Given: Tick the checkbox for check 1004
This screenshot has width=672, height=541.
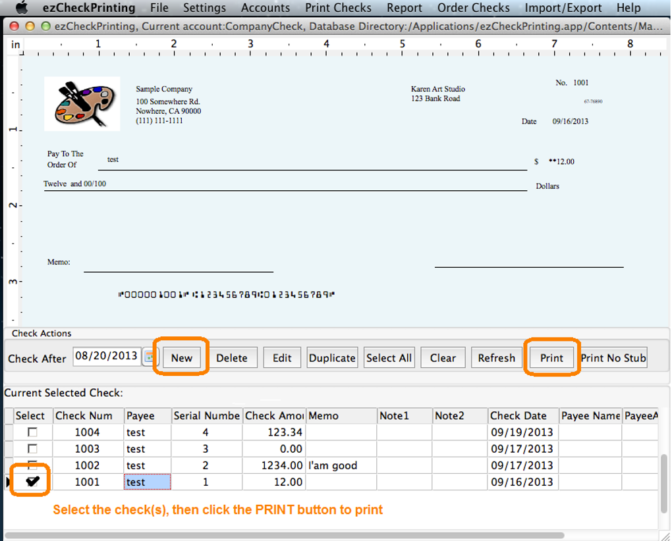Looking at the screenshot, I should pyautogui.click(x=32, y=432).
